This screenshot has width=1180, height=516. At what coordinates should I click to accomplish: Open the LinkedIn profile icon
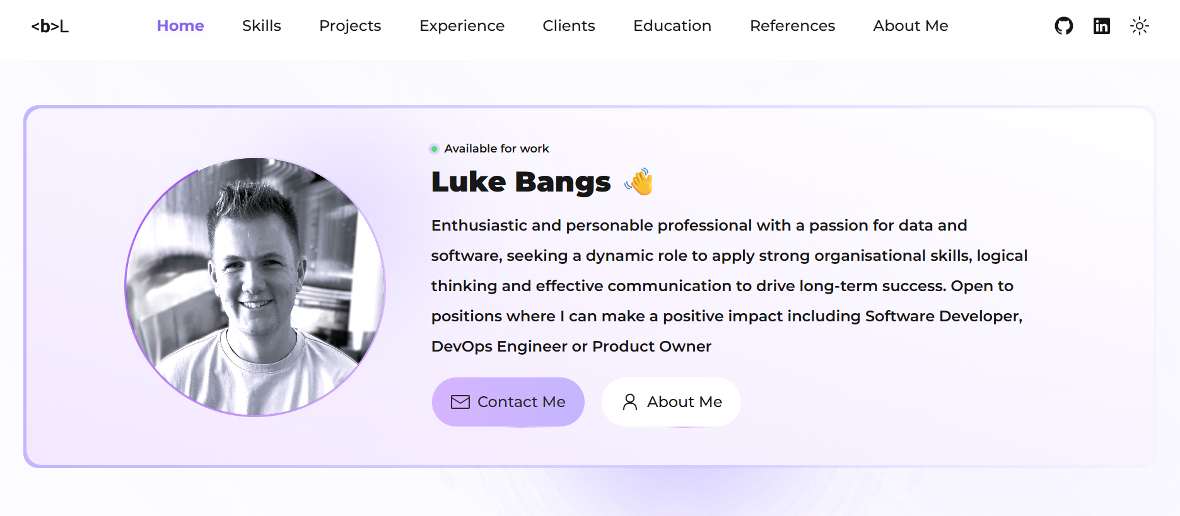[x=1102, y=26]
